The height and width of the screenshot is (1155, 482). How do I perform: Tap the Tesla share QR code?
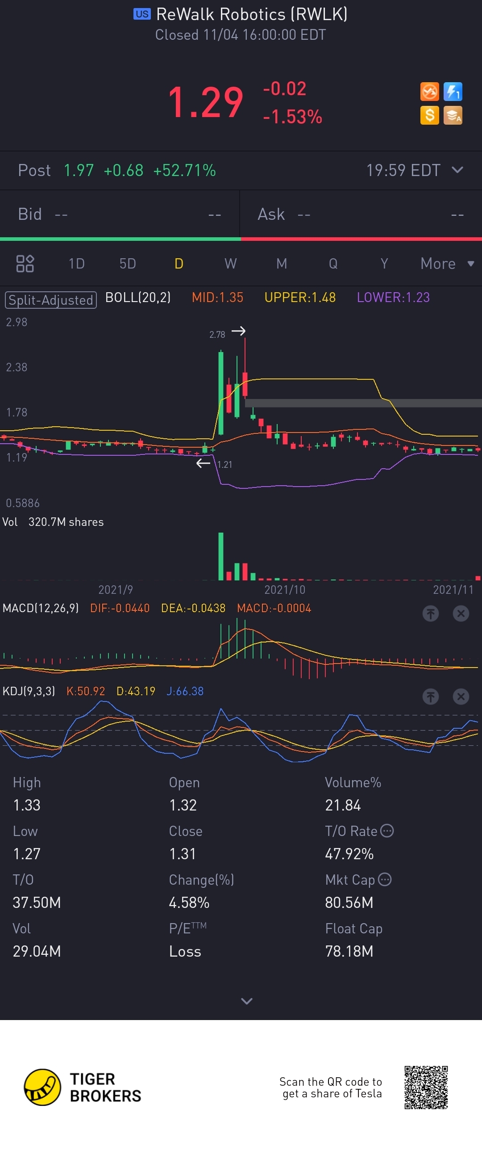pyautogui.click(x=426, y=1087)
